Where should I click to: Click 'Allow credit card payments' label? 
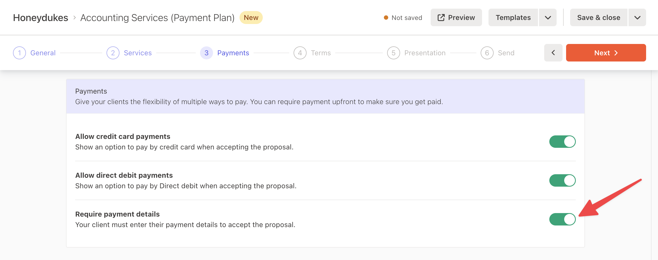123,136
